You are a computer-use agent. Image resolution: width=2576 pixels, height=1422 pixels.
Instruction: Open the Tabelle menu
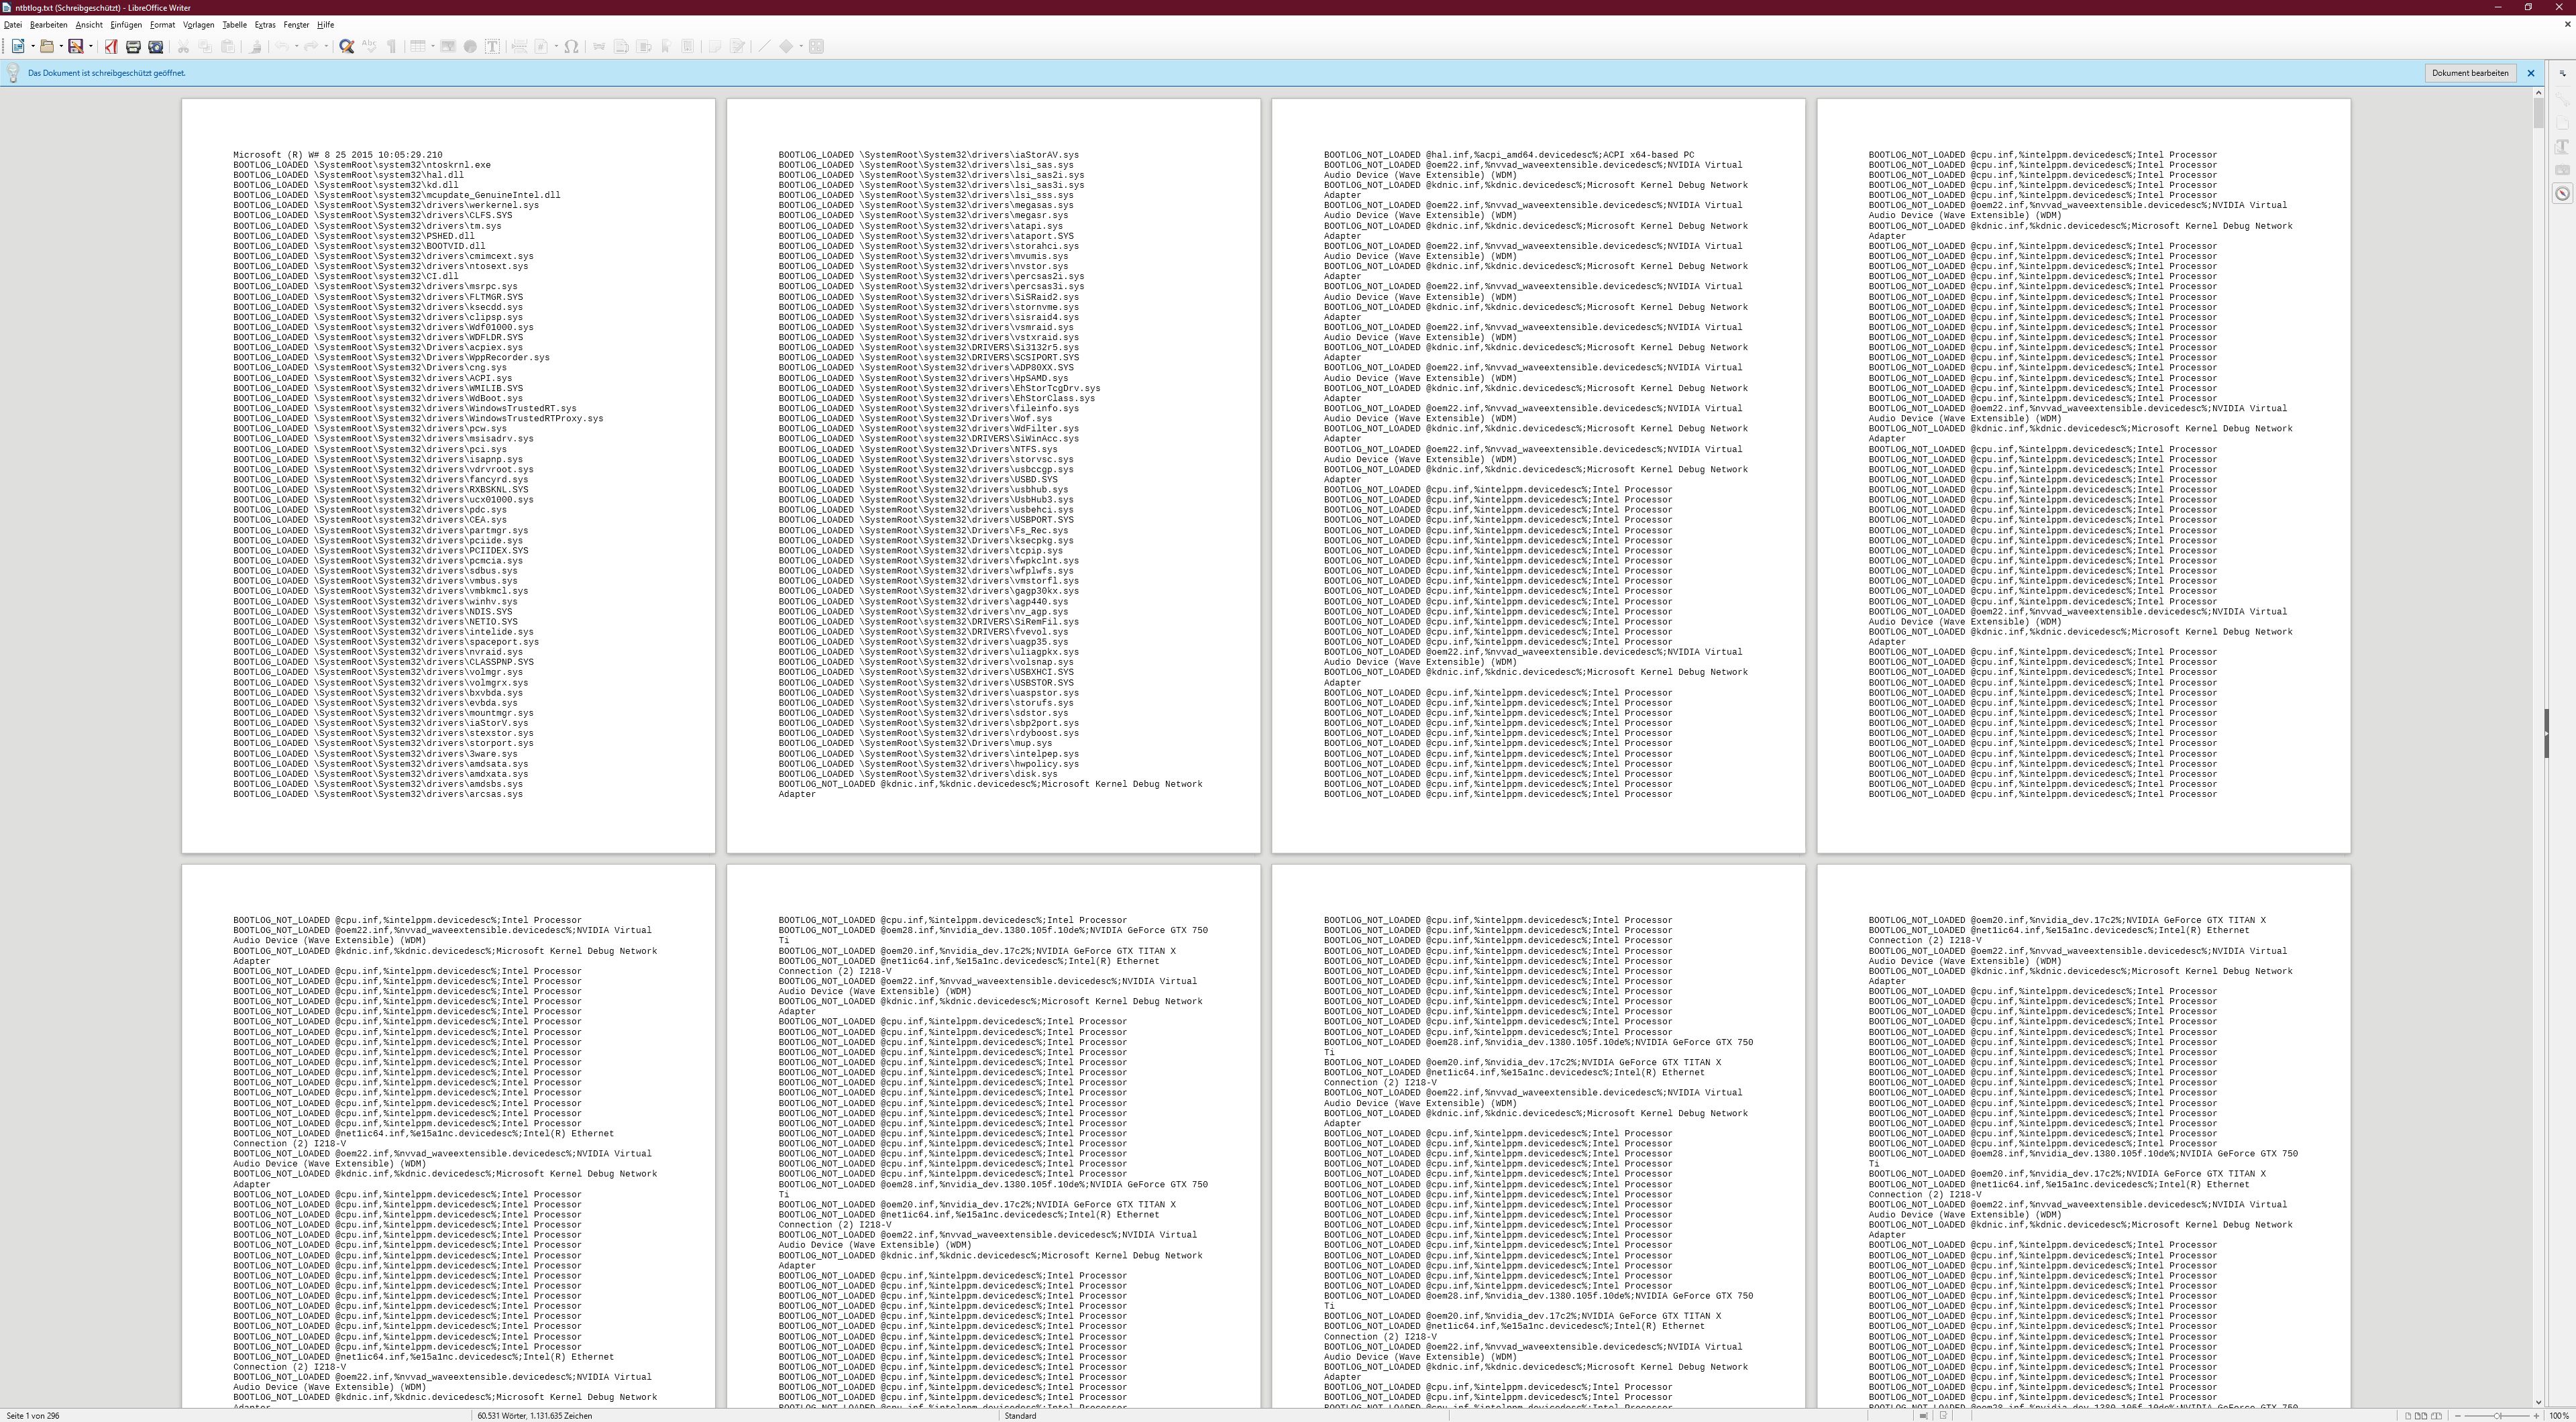pyautogui.click(x=234, y=25)
